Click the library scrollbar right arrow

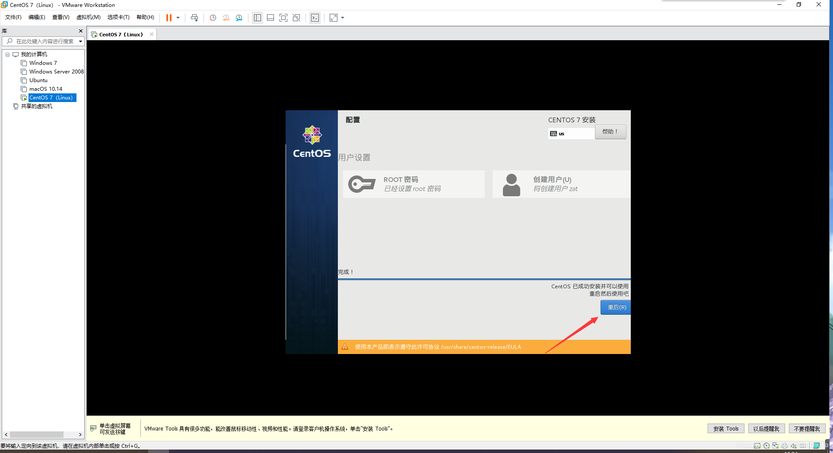[80, 434]
